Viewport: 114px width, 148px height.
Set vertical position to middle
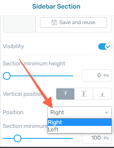tap(84, 94)
